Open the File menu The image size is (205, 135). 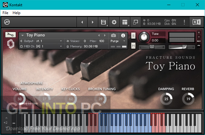5,13
